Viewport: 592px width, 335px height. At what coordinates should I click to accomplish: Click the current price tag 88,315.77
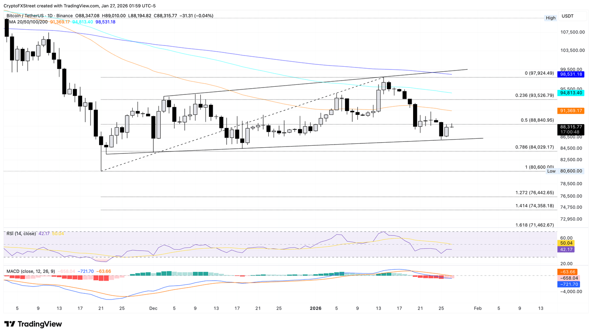(x=571, y=127)
